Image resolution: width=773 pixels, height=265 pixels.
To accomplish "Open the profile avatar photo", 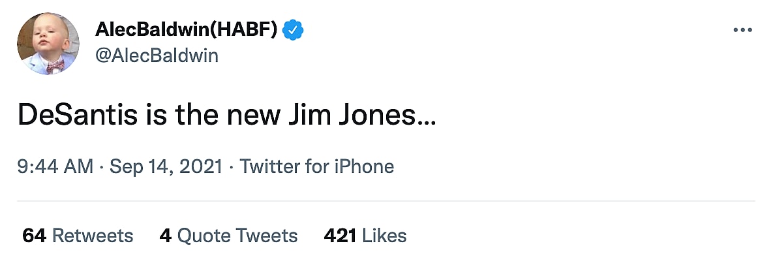I will tap(48, 44).
